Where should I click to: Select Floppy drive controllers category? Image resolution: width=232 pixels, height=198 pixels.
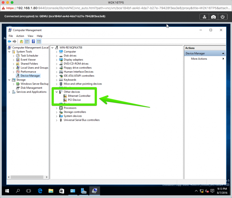point(78,68)
